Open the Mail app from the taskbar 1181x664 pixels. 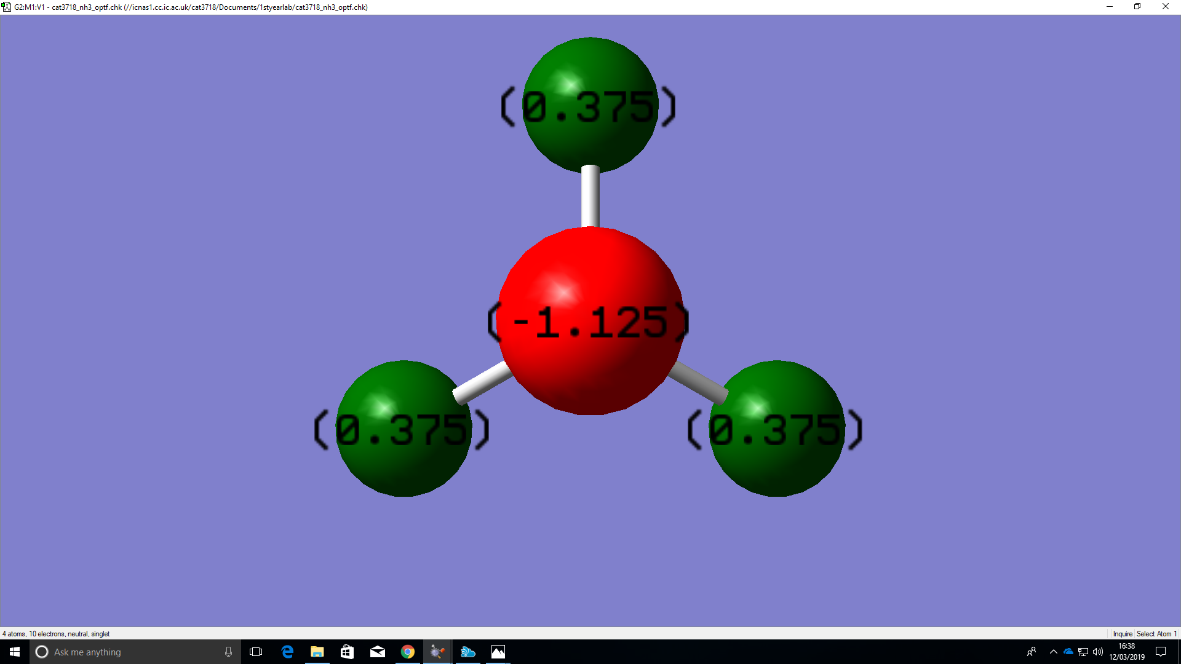pyautogui.click(x=378, y=652)
